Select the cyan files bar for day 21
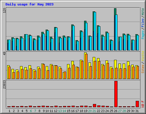 pyautogui.click(x=95, y=31)
